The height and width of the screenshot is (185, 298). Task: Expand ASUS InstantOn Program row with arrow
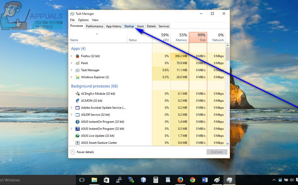71,129
